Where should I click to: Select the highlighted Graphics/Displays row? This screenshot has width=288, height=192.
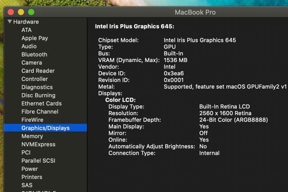click(x=45, y=128)
